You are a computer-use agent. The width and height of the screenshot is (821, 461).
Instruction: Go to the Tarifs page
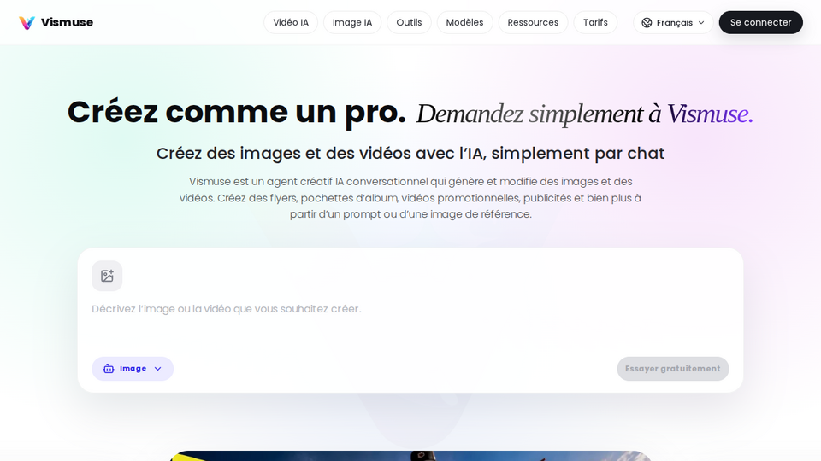pos(595,22)
